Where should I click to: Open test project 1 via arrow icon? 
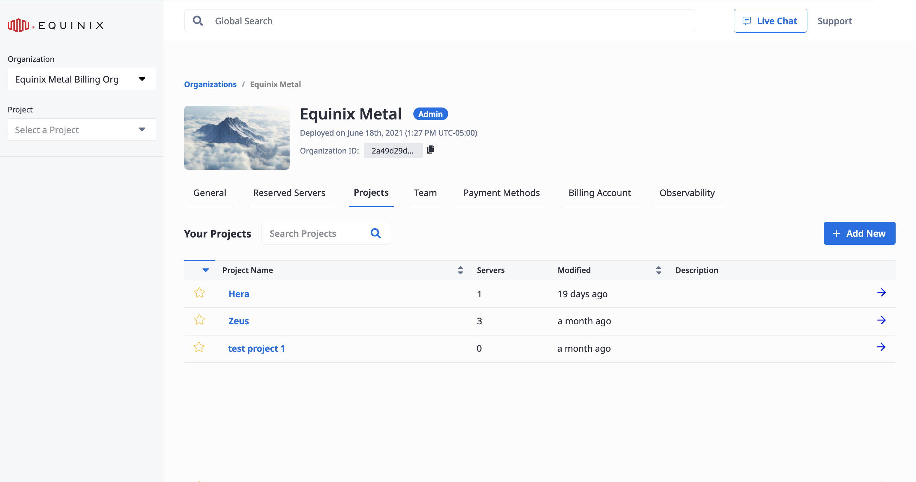[x=881, y=347]
